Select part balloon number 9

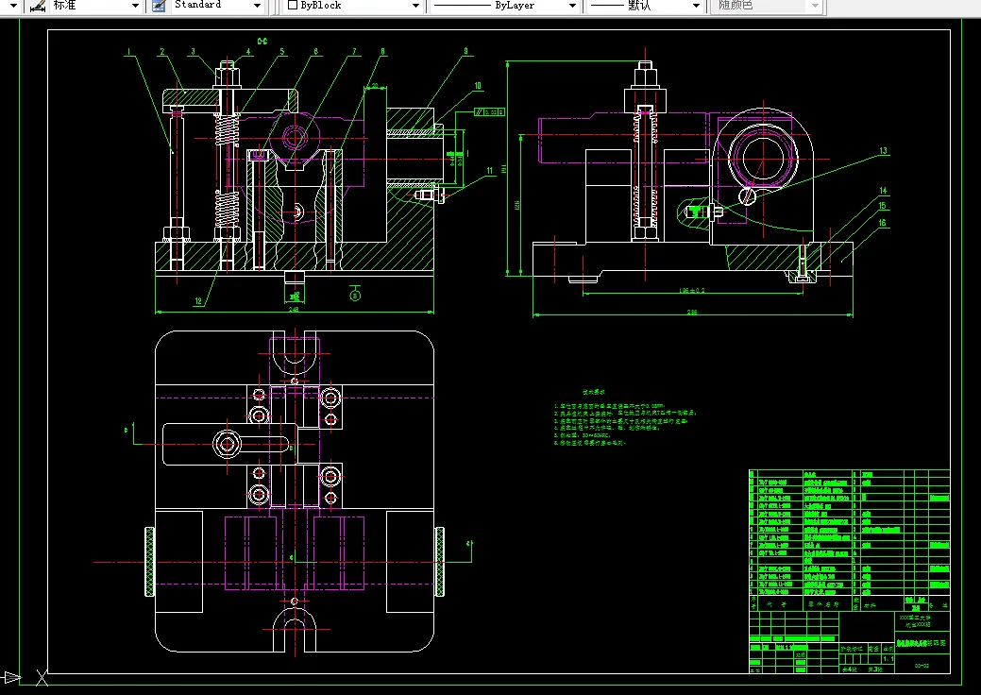(465, 51)
